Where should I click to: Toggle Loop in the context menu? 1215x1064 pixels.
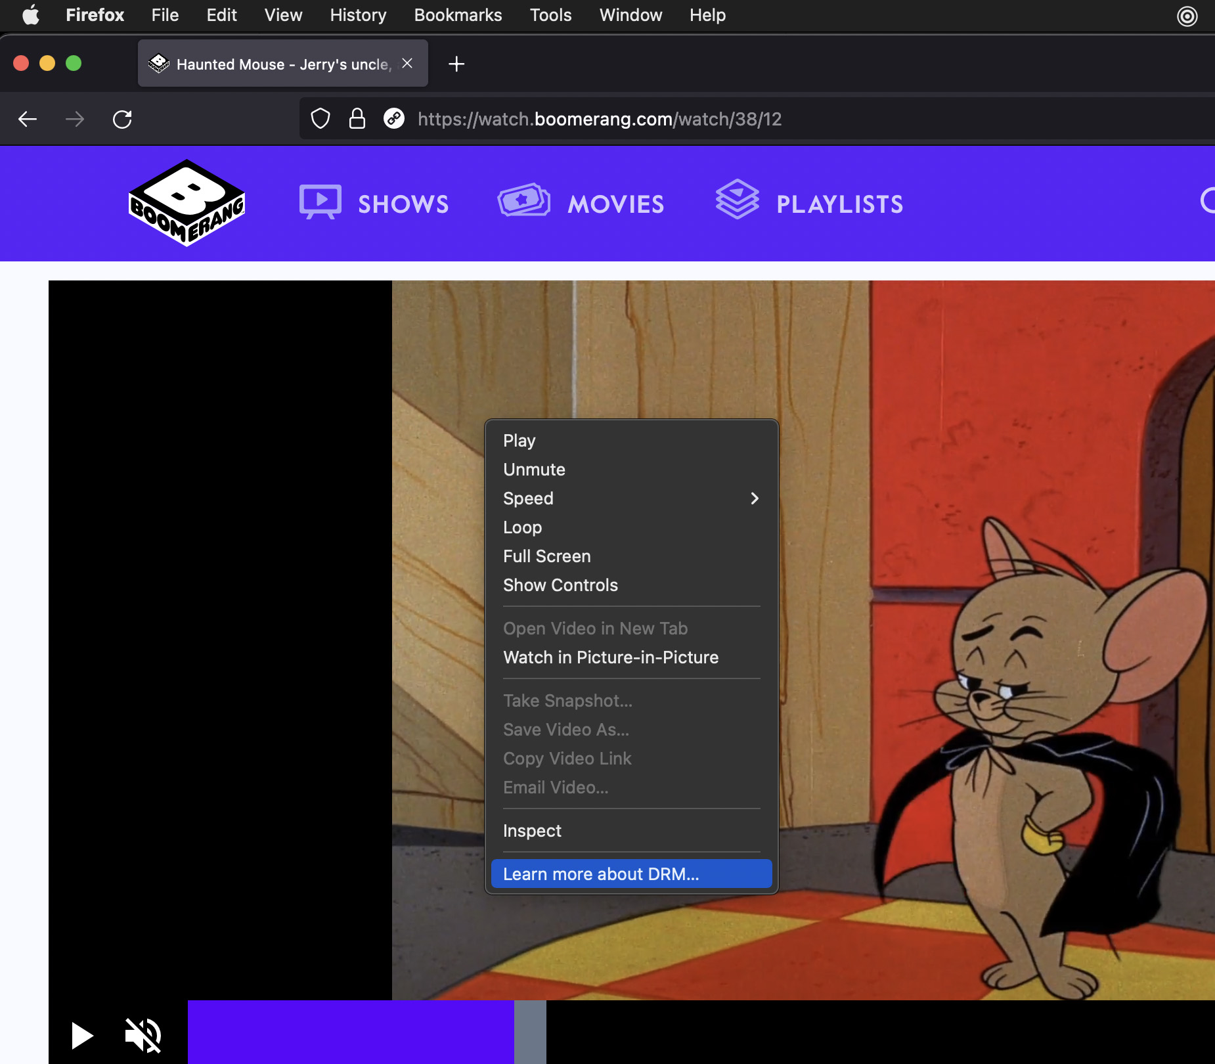[x=522, y=527]
